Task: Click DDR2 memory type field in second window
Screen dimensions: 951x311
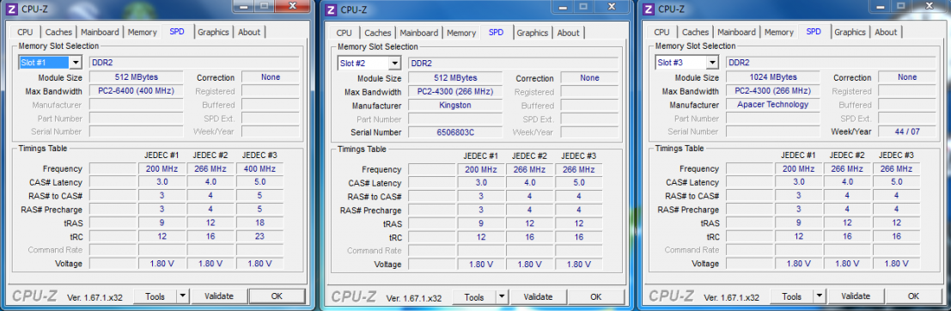Action: pos(513,63)
